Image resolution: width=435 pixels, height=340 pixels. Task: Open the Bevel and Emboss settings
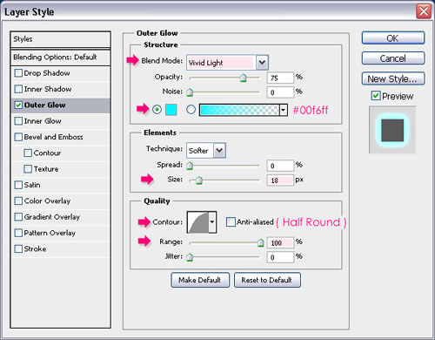53,137
